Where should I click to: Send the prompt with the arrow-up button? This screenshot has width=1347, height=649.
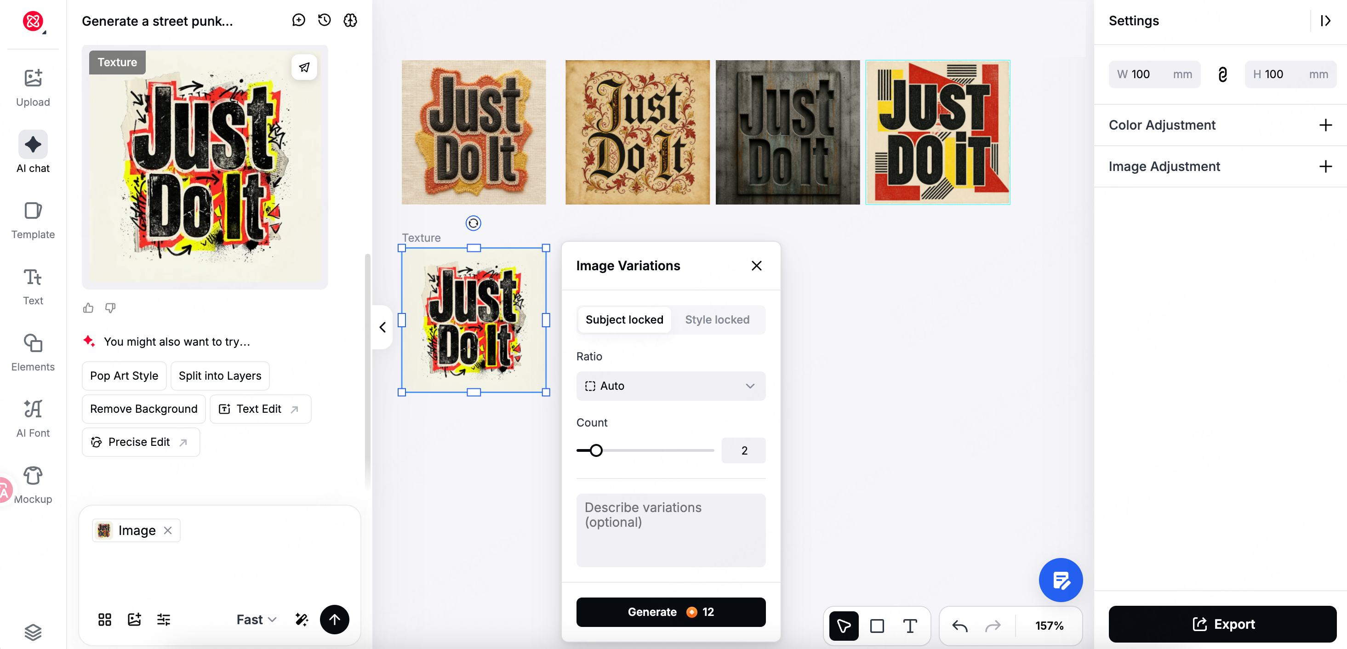tap(335, 620)
